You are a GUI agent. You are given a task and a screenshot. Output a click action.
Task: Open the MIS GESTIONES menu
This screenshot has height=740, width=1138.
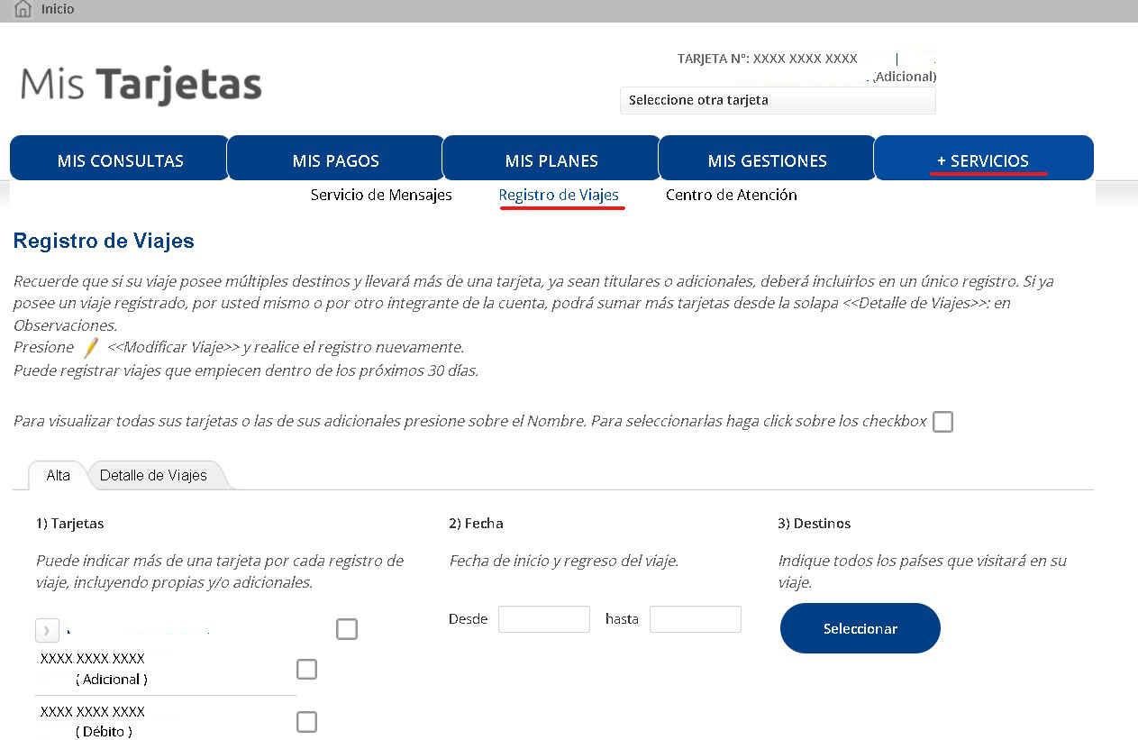[x=767, y=159]
